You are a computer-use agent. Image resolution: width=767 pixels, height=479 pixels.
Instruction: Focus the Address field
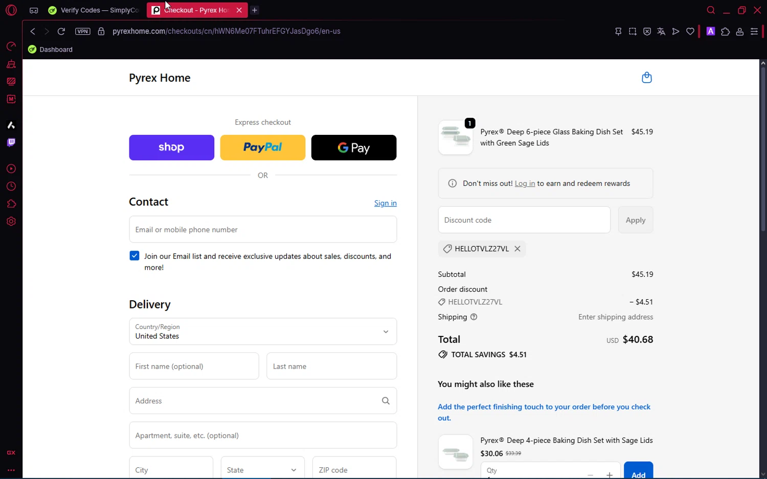[263, 401]
